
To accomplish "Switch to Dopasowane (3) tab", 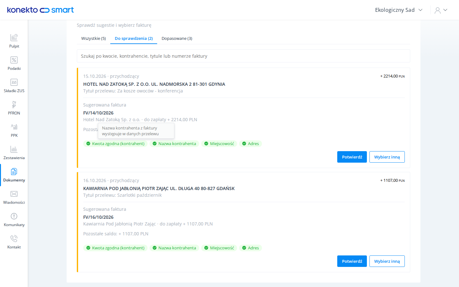I will click(x=177, y=38).
